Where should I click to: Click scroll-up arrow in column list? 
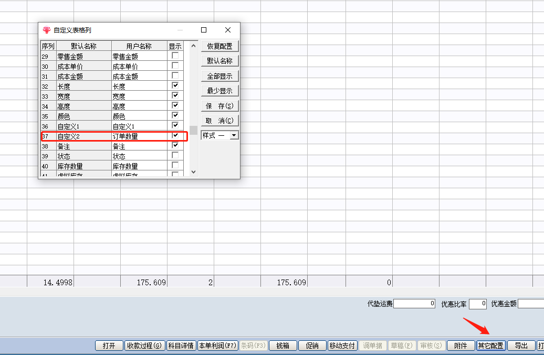tap(194, 46)
